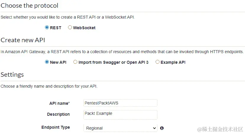Click the 'Description' field label
This screenshot has height=134, width=245.
click(58, 114)
